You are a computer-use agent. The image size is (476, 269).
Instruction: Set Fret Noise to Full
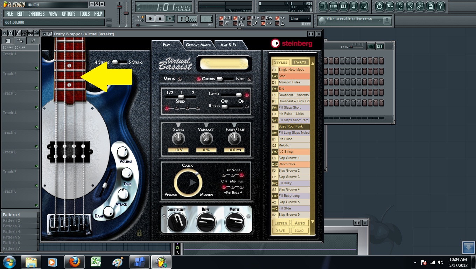tap(241, 175)
